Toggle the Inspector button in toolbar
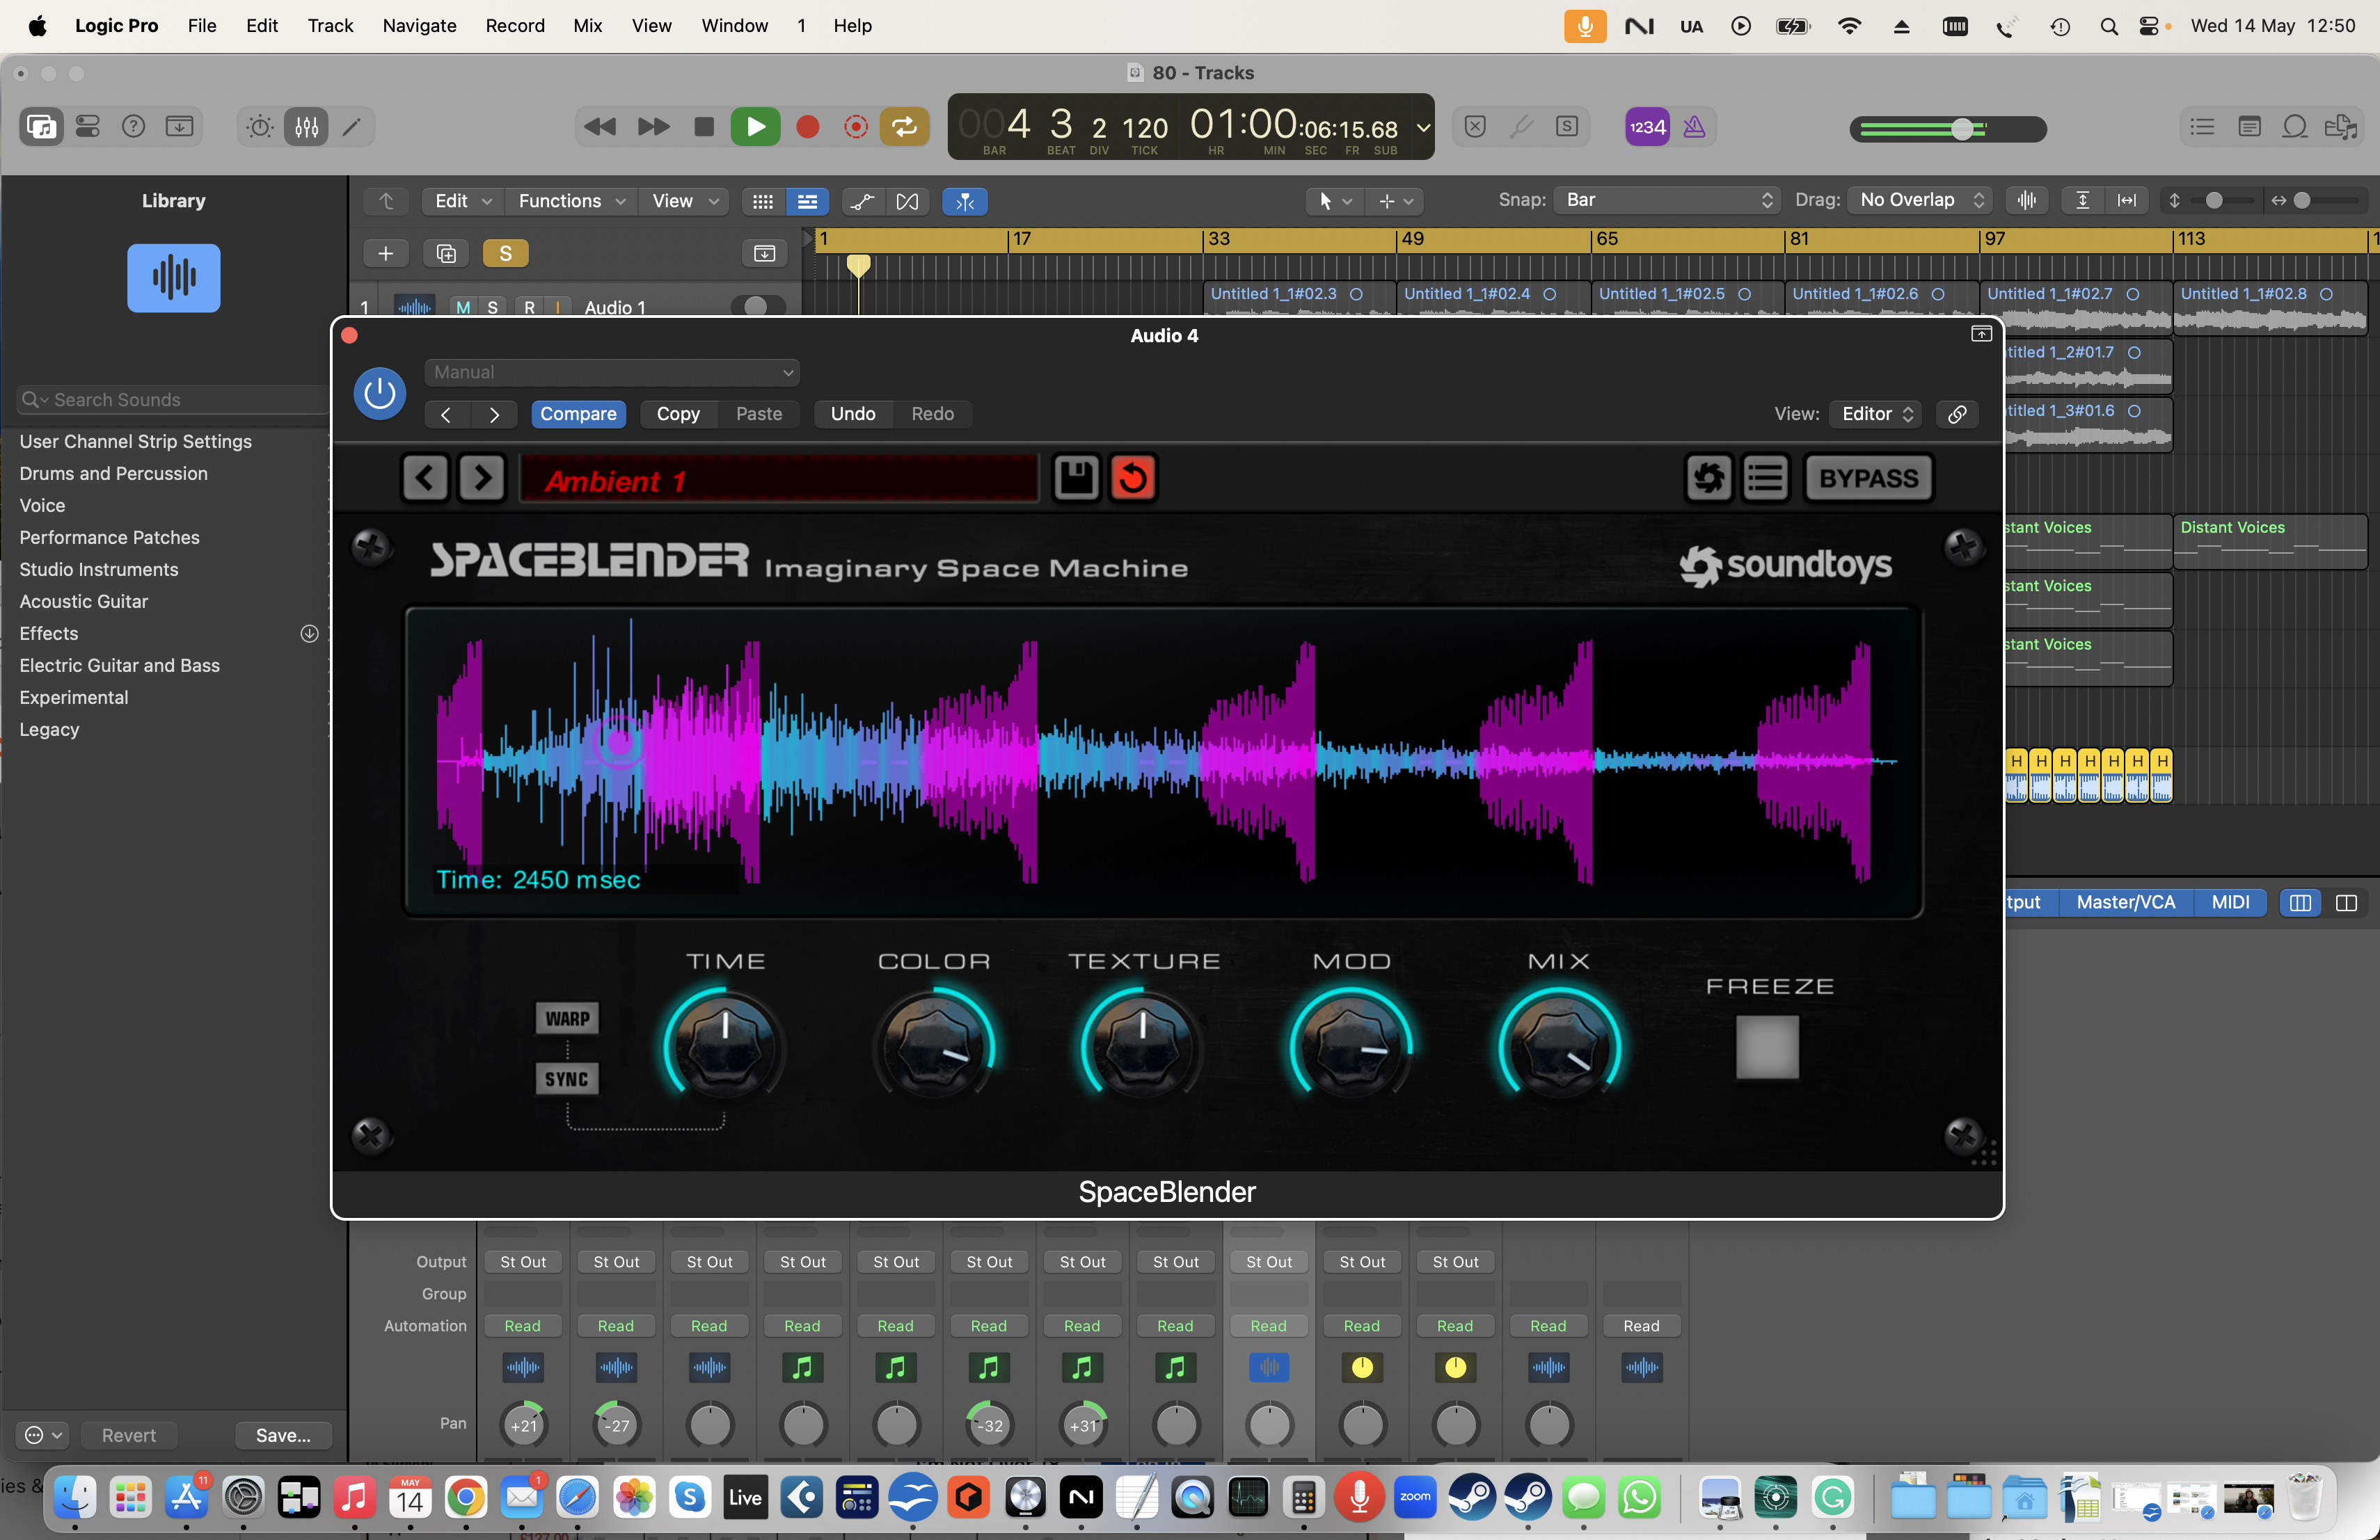 click(x=88, y=127)
